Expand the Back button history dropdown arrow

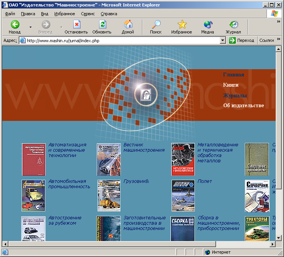pyautogui.click(x=30, y=27)
